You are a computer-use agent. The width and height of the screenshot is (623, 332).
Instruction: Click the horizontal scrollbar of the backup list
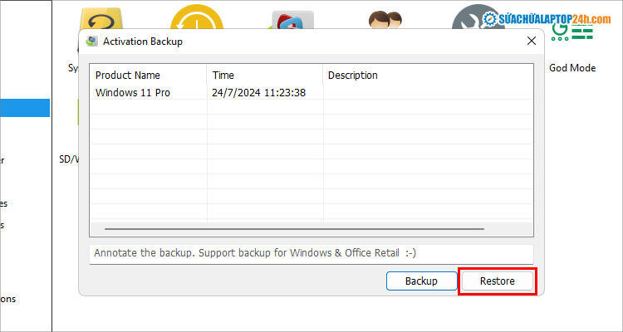tap(294, 229)
